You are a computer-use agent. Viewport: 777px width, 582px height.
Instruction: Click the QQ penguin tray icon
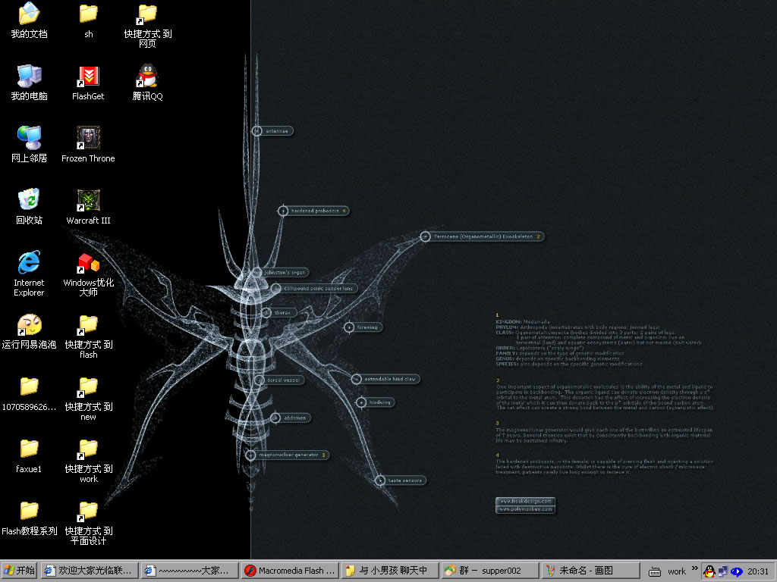point(709,571)
